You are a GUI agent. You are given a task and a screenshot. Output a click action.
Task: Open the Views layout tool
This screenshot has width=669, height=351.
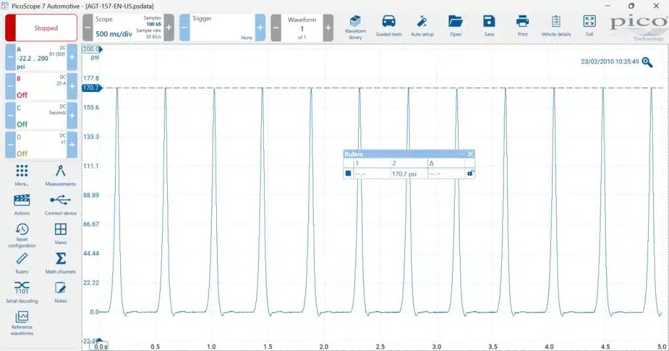click(x=60, y=234)
